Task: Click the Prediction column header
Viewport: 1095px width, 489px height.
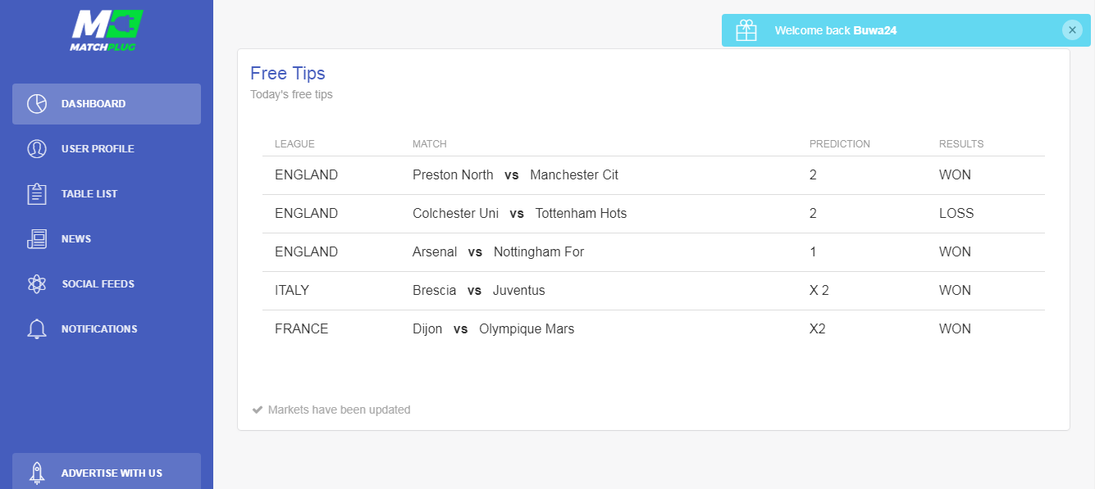Action: click(840, 144)
